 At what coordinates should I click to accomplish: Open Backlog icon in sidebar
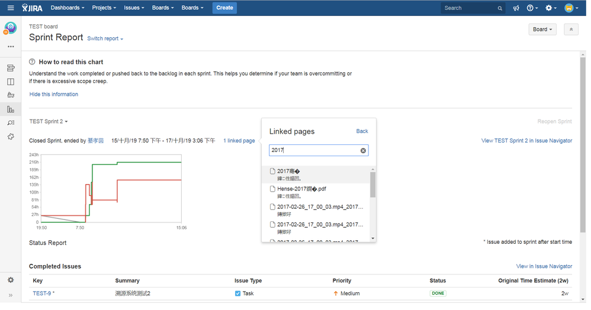(11, 68)
